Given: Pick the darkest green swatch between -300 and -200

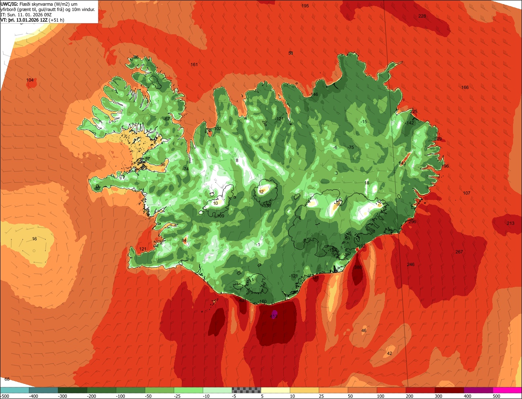Looking at the screenshot, I should 72,390.
